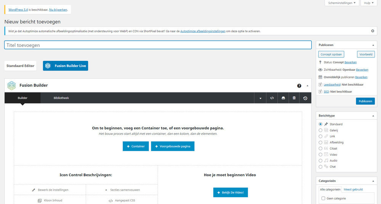
Task: Select the Standaard post format radio button
Action: tap(320, 124)
